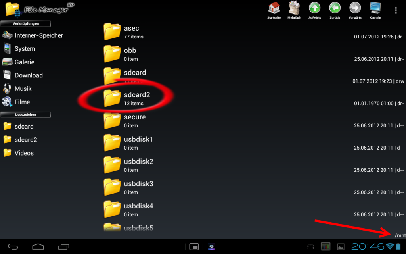Screen dimensions: 406x254
Task: Open the three-dot overflow menu
Action: [395, 10]
